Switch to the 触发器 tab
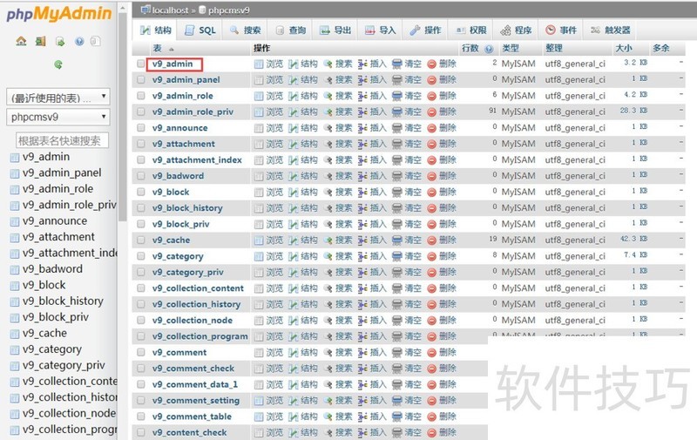 pyautogui.click(x=611, y=30)
